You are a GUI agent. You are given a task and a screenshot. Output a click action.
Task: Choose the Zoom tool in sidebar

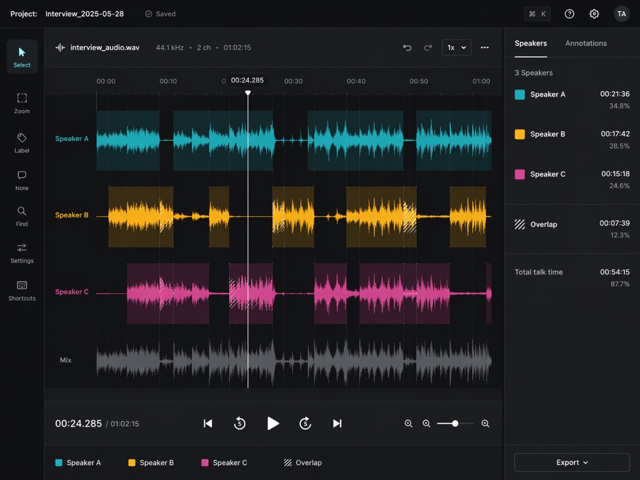22,103
